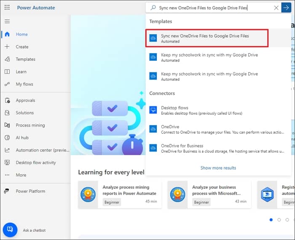Open Home in the sidebar
The width and height of the screenshot is (295, 240).
click(36, 34)
